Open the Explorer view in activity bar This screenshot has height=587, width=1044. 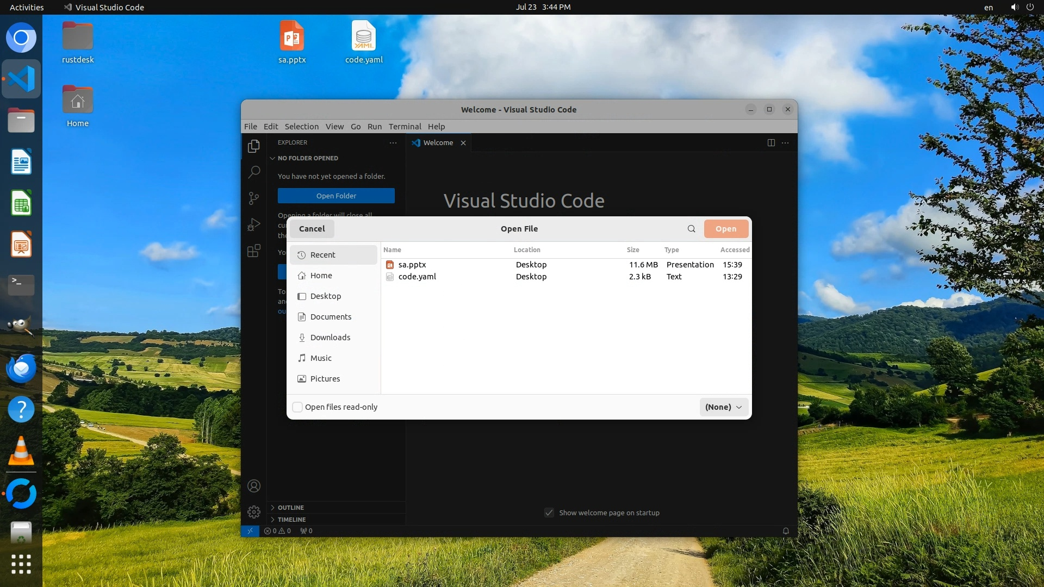[x=254, y=146]
